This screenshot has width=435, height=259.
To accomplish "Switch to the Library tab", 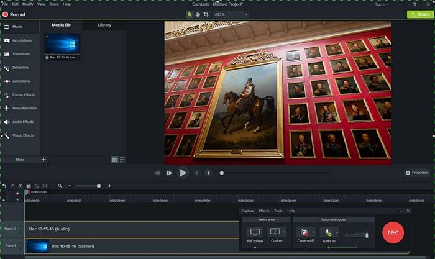I will (x=104, y=25).
